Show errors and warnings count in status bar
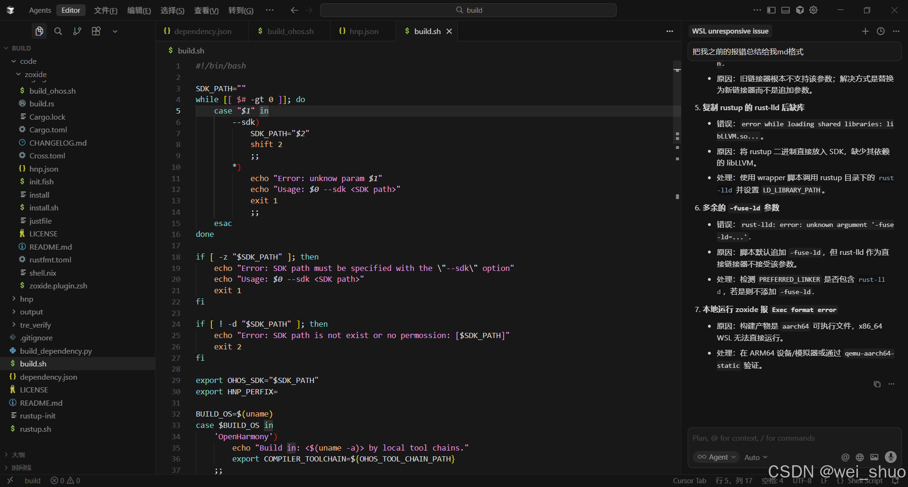Screen dimensions: 908x487 pos(65,480)
